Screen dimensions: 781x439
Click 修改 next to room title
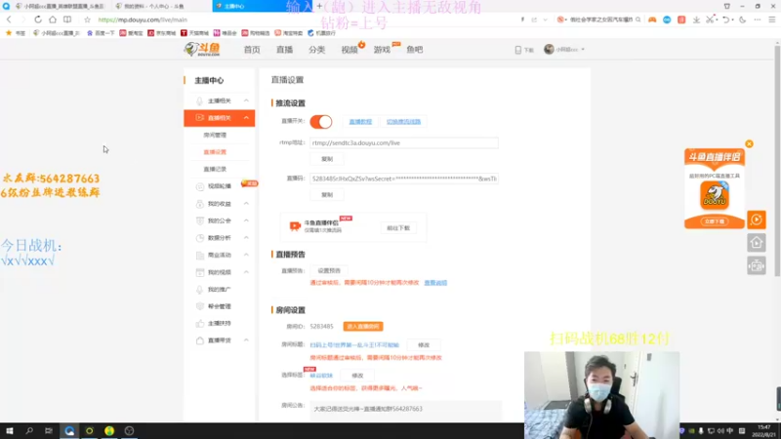tap(424, 345)
